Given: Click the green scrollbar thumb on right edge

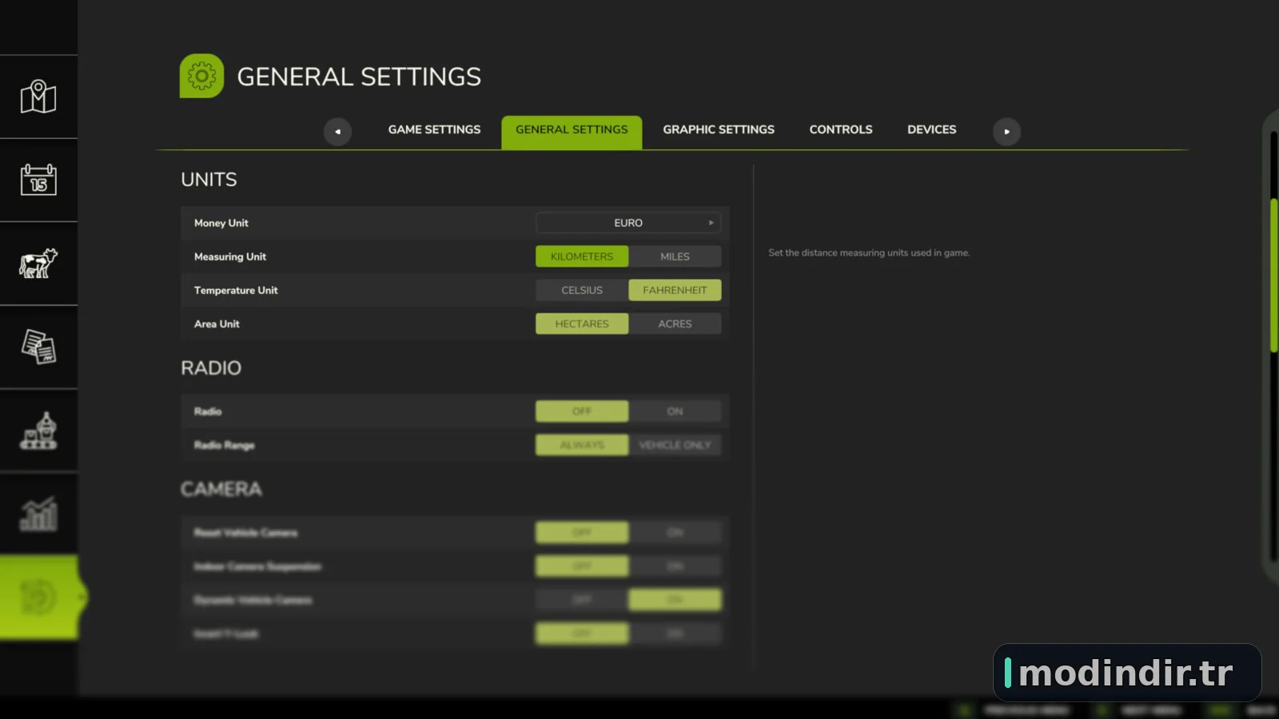Looking at the screenshot, I should pos(1273,275).
